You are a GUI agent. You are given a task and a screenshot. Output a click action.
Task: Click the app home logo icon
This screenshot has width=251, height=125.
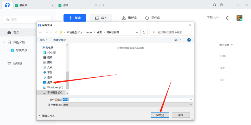coord(7,5)
